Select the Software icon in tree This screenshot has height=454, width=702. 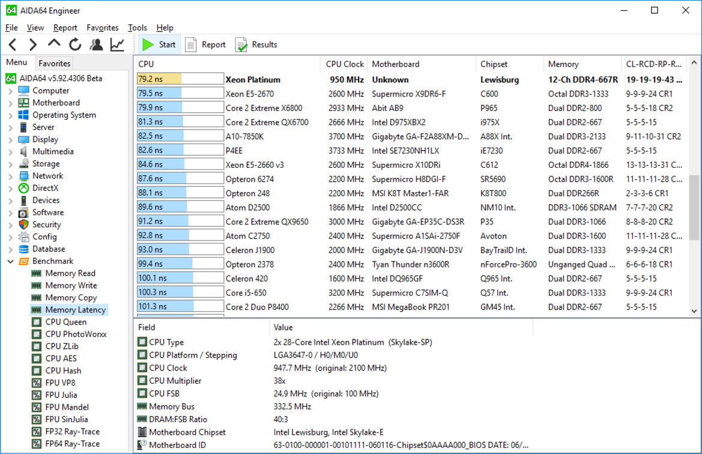coord(24,212)
